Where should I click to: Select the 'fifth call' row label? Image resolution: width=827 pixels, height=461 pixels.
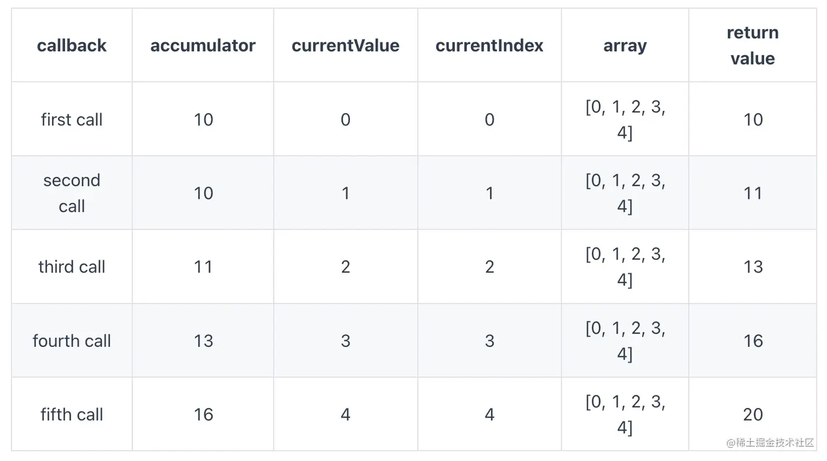[72, 414]
